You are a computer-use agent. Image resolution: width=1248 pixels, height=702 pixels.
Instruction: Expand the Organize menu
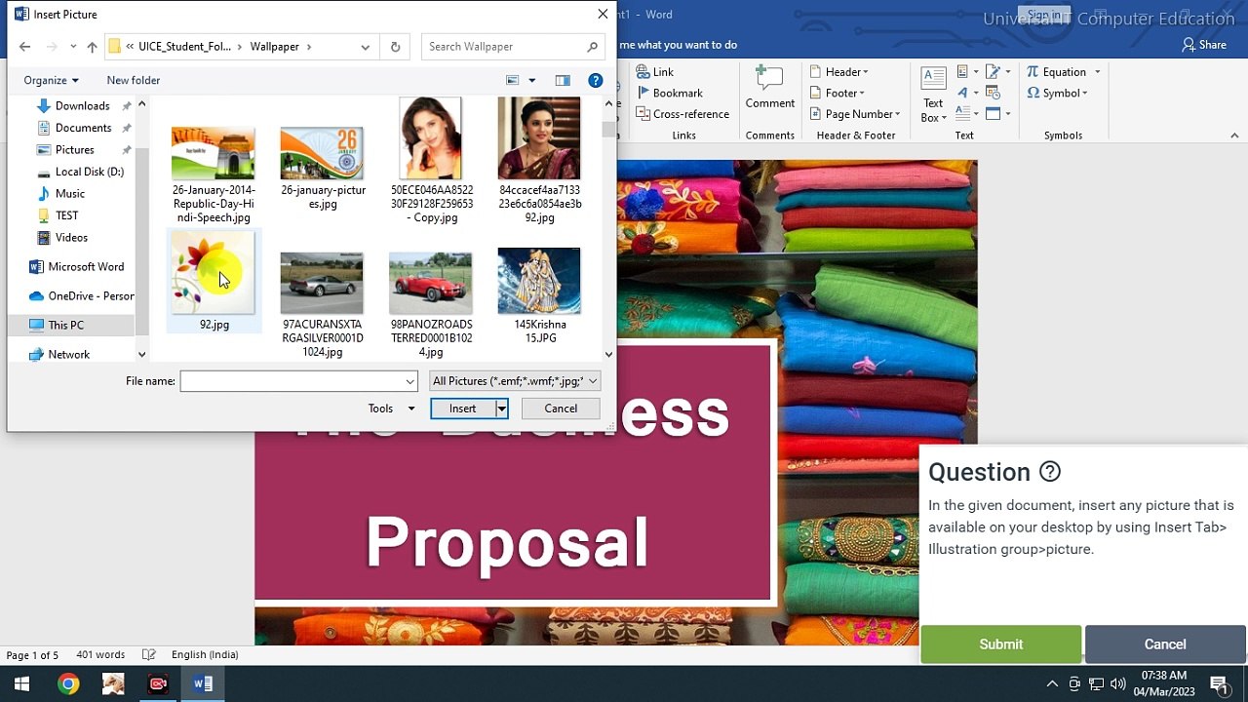tap(51, 80)
